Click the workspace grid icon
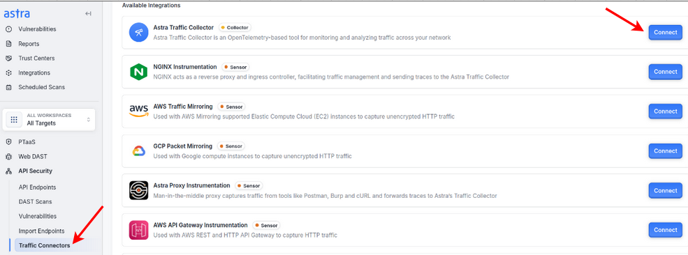The width and height of the screenshot is (688, 255). tap(14, 119)
